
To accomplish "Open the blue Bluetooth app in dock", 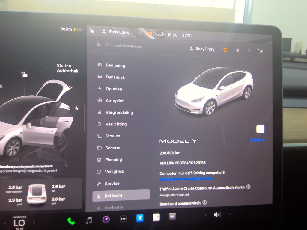I will click(140, 218).
